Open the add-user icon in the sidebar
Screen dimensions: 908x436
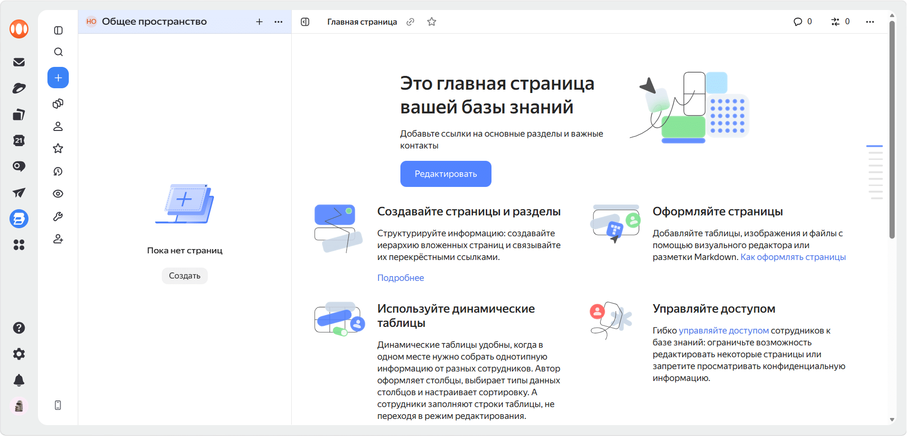coord(58,239)
